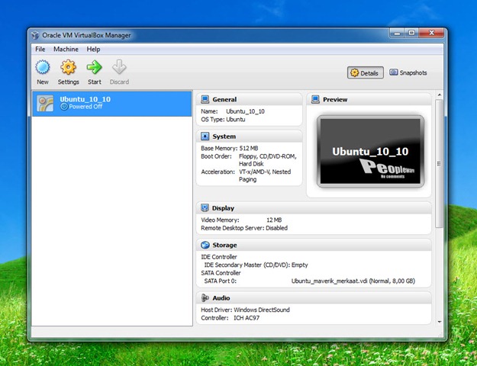This screenshot has width=477, height=366.
Task: Click the New virtual machine icon
Action: tap(43, 67)
